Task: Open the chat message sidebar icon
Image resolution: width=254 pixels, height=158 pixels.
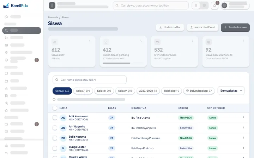Action: [6, 73]
